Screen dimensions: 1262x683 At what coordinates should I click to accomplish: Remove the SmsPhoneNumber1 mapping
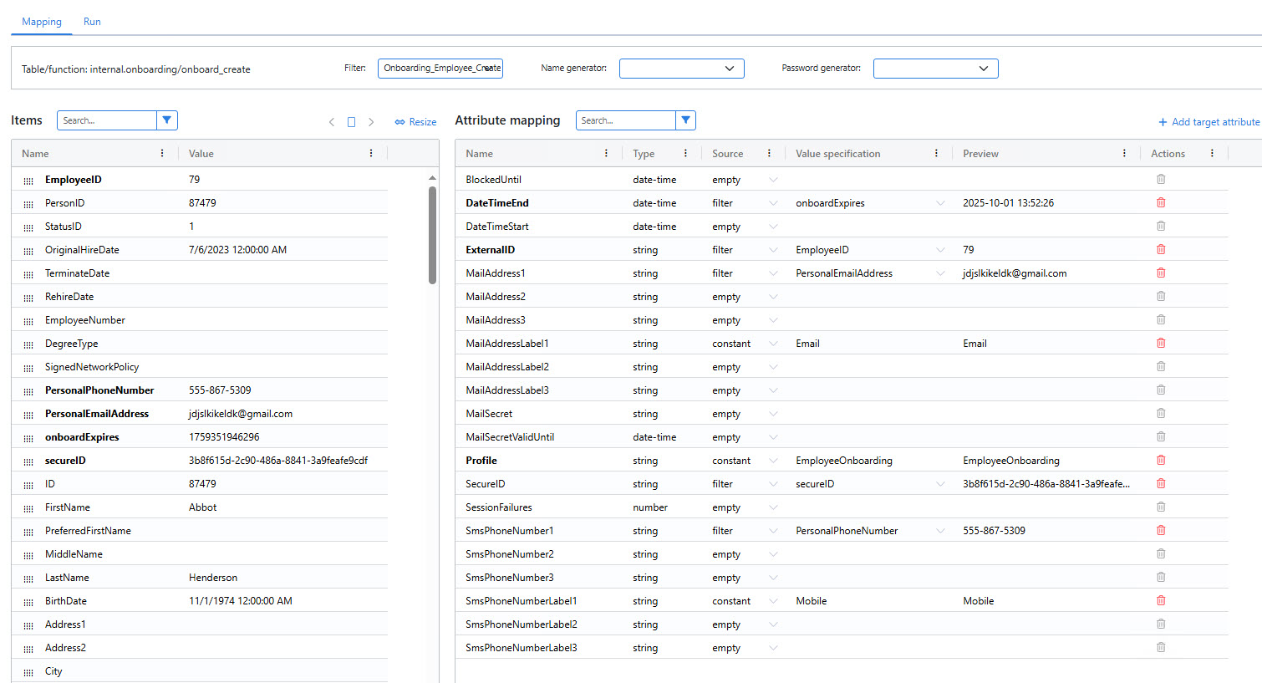1160,530
